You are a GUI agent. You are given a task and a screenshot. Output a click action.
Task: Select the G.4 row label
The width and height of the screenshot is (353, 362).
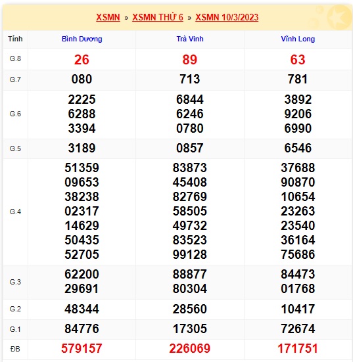(x=15, y=212)
